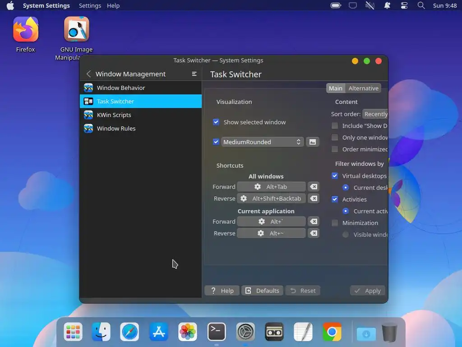Open the sidebar hamburger menu
462x347 pixels.
(x=194, y=74)
